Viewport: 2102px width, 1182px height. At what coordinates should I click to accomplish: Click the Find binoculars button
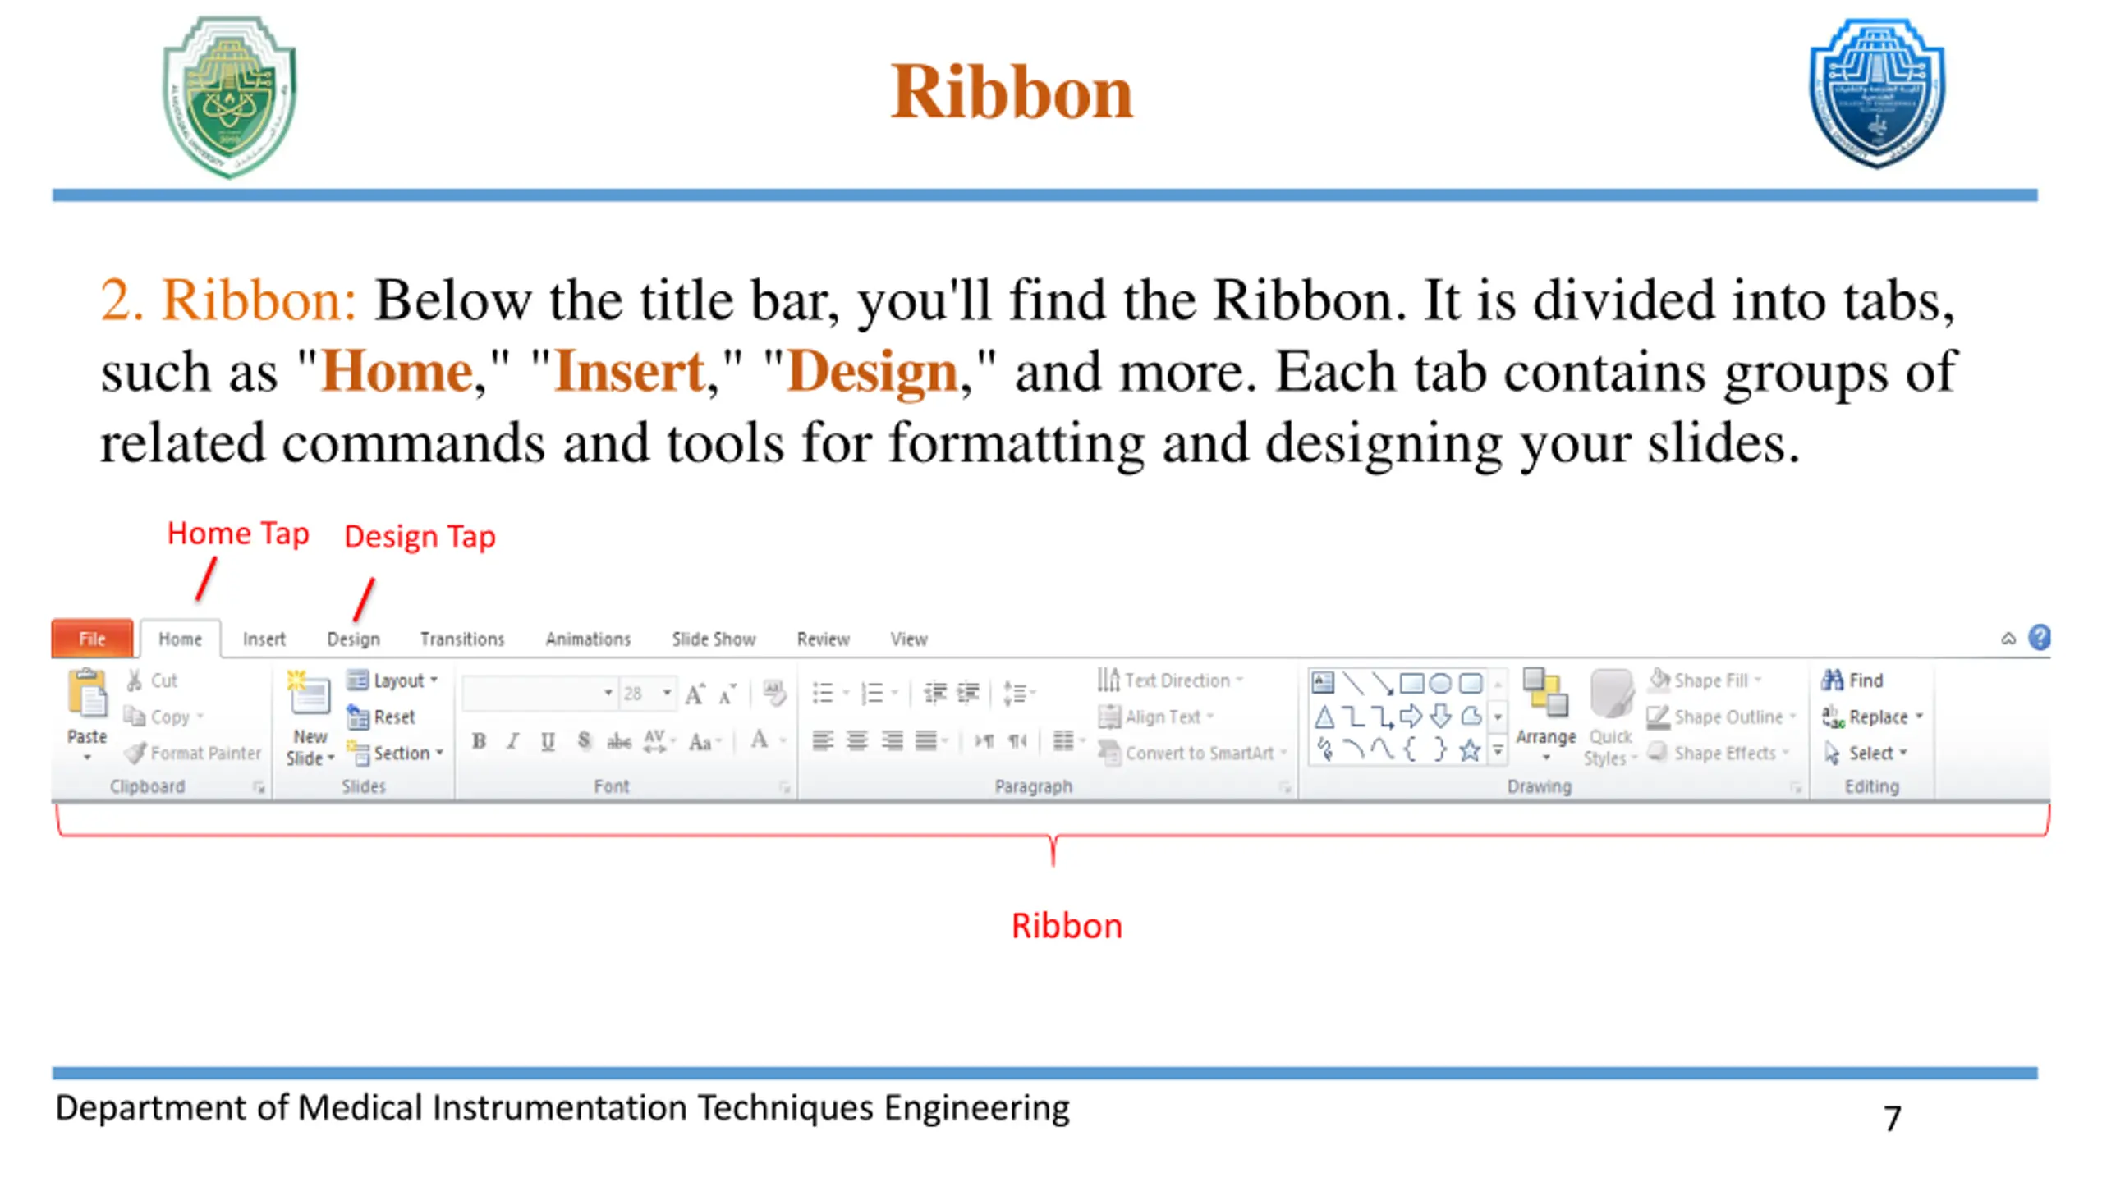tap(1852, 680)
